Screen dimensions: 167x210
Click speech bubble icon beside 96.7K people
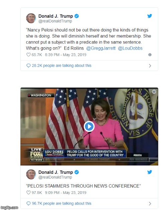(28, 203)
